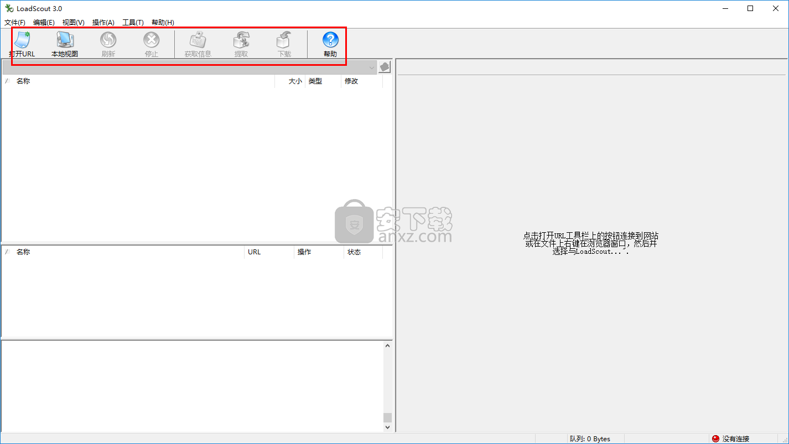Maximize the LoadScout window
Screen dimensions: 789x444
pos(750,8)
